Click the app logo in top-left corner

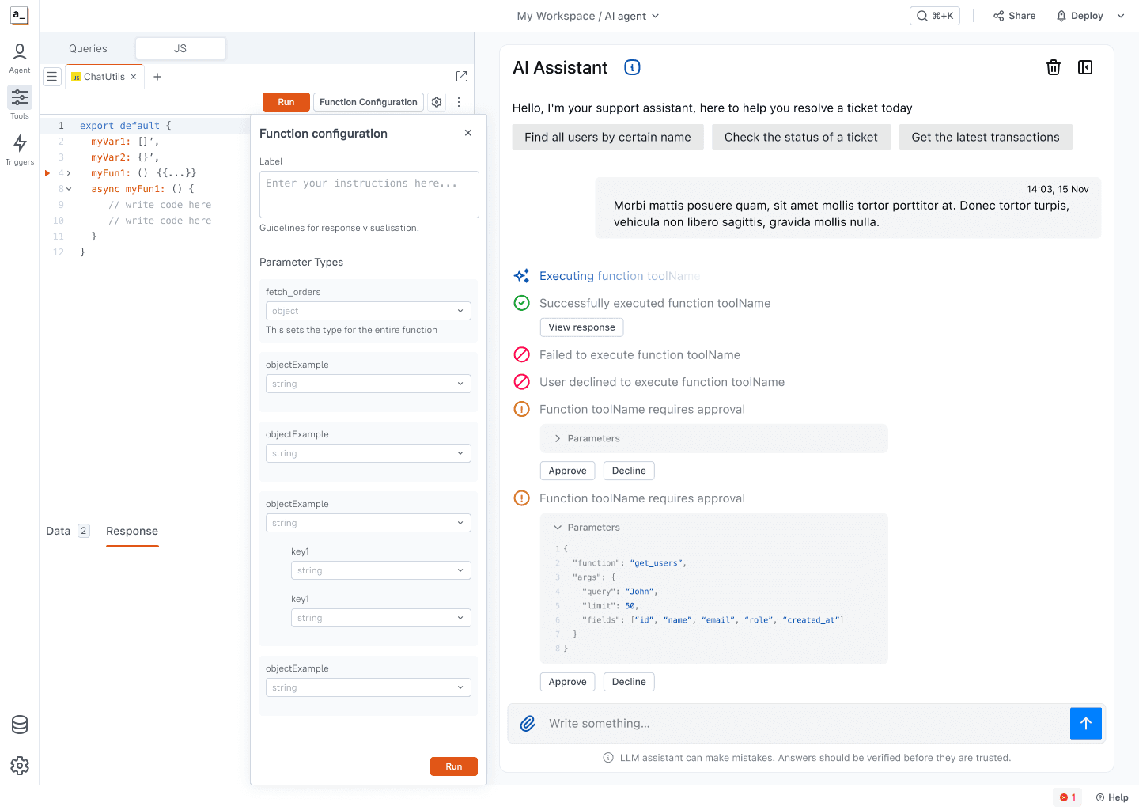click(19, 16)
